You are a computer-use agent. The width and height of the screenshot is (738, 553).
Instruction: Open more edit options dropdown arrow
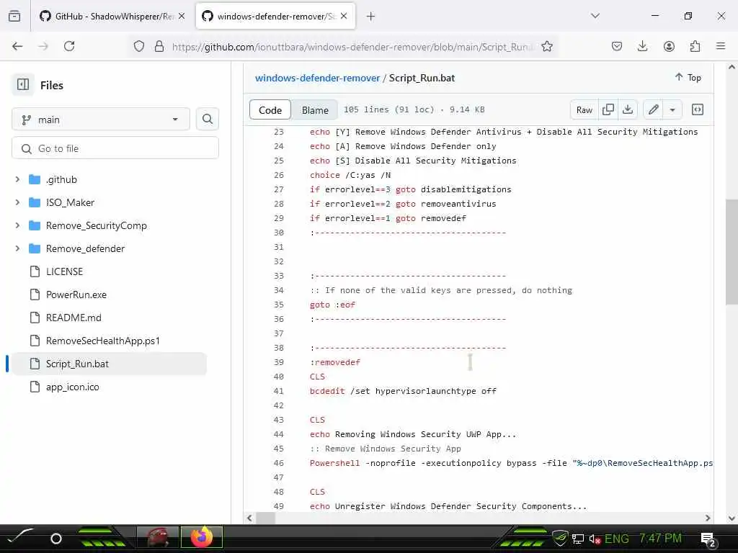tap(672, 109)
